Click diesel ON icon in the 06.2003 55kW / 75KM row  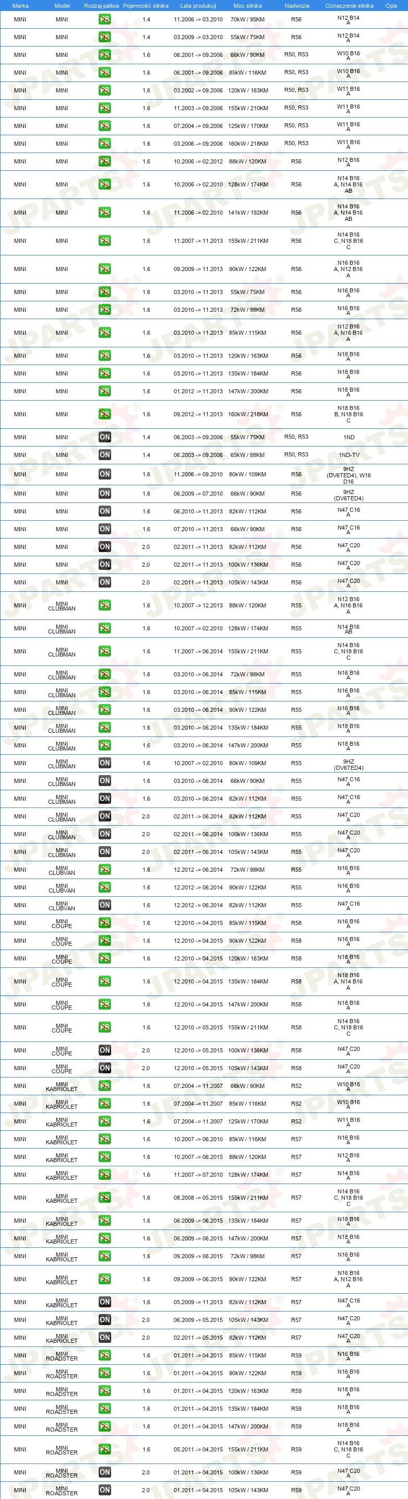pyautogui.click(x=105, y=437)
